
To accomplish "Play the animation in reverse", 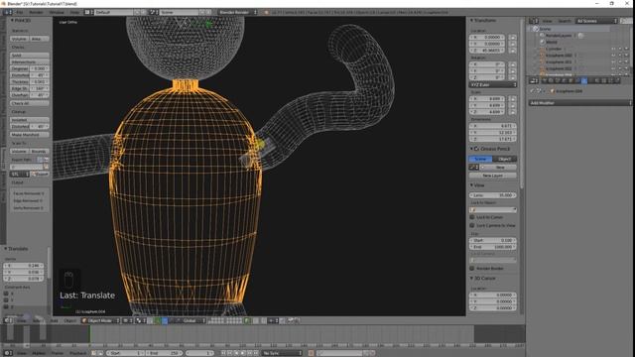I will pos(237,353).
